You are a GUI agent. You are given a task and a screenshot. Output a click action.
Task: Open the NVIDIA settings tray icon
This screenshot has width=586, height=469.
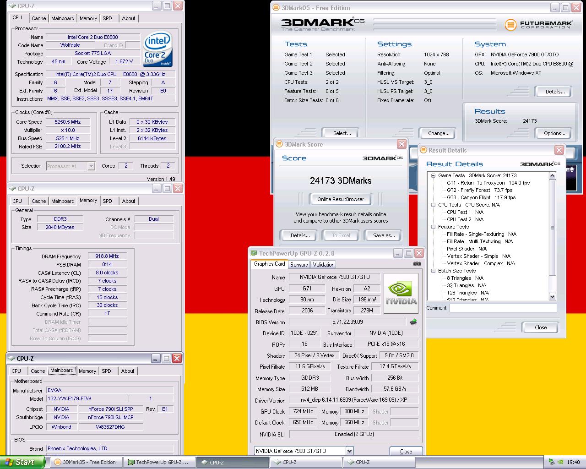561,462
